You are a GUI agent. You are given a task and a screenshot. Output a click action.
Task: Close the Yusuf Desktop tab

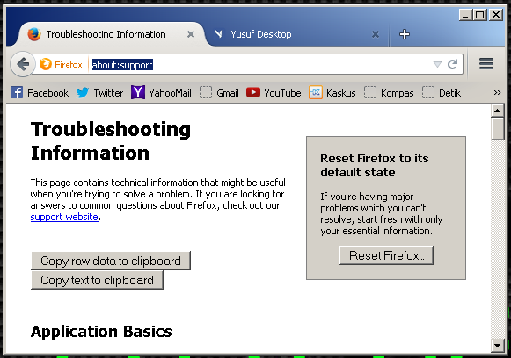[x=376, y=34]
